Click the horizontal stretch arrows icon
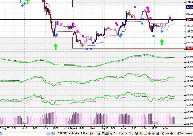The height and width of the screenshot is (136, 193). click(167, 134)
